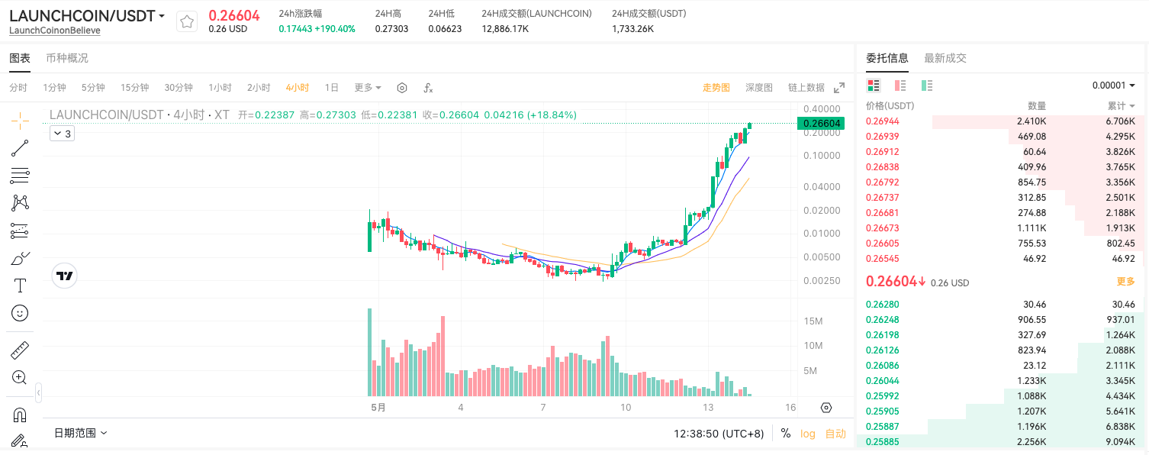
Task: Select the trend line drawing tool
Action: point(20,148)
